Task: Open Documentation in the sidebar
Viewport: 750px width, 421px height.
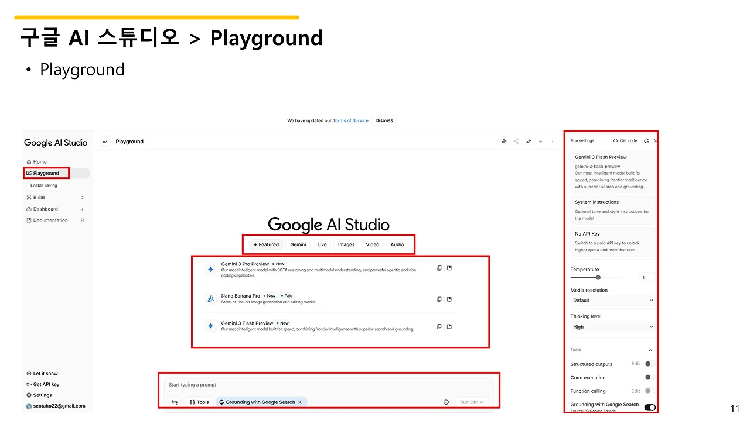Action: [56, 220]
